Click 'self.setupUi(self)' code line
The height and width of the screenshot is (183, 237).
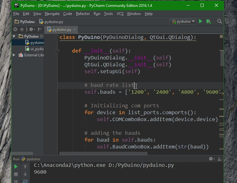click(x=112, y=71)
